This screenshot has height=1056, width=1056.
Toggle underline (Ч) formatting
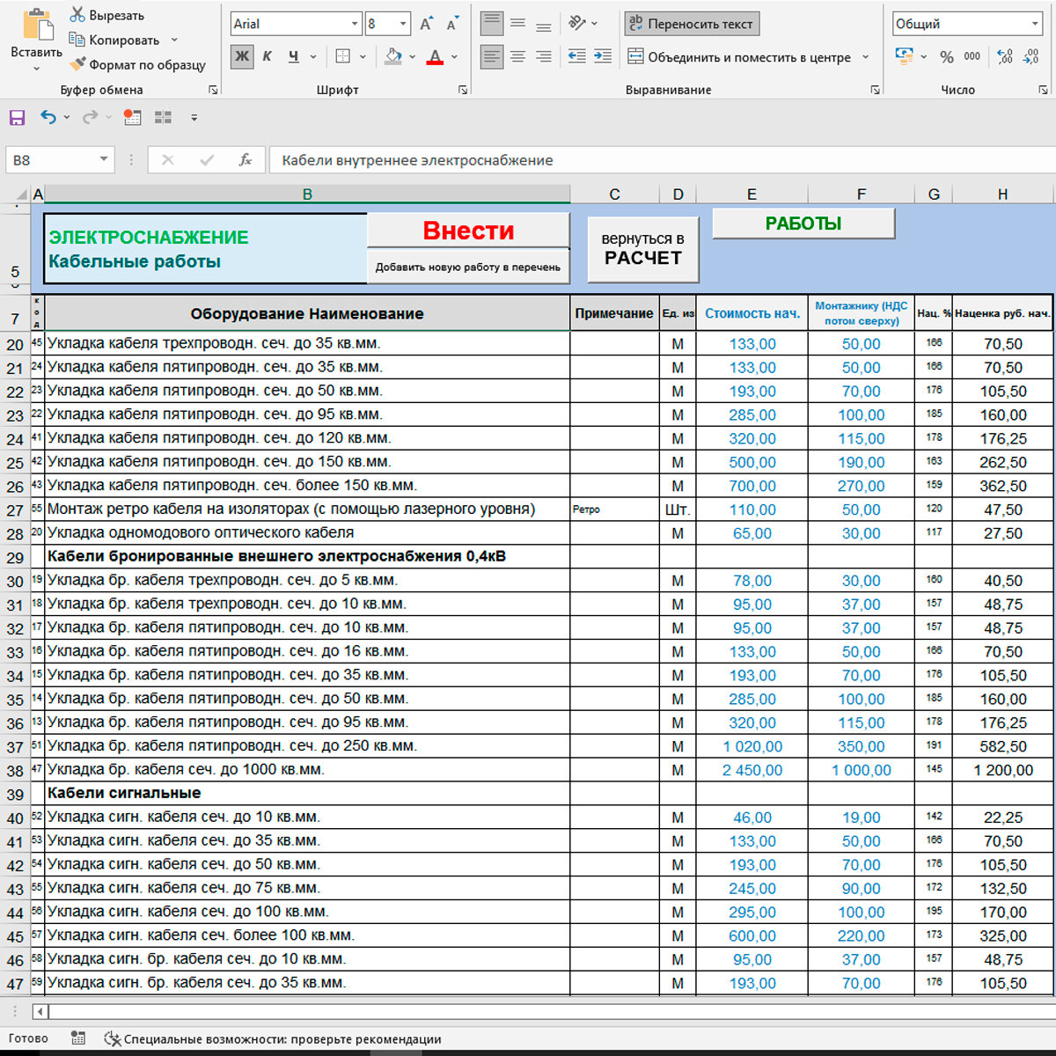coord(293,56)
